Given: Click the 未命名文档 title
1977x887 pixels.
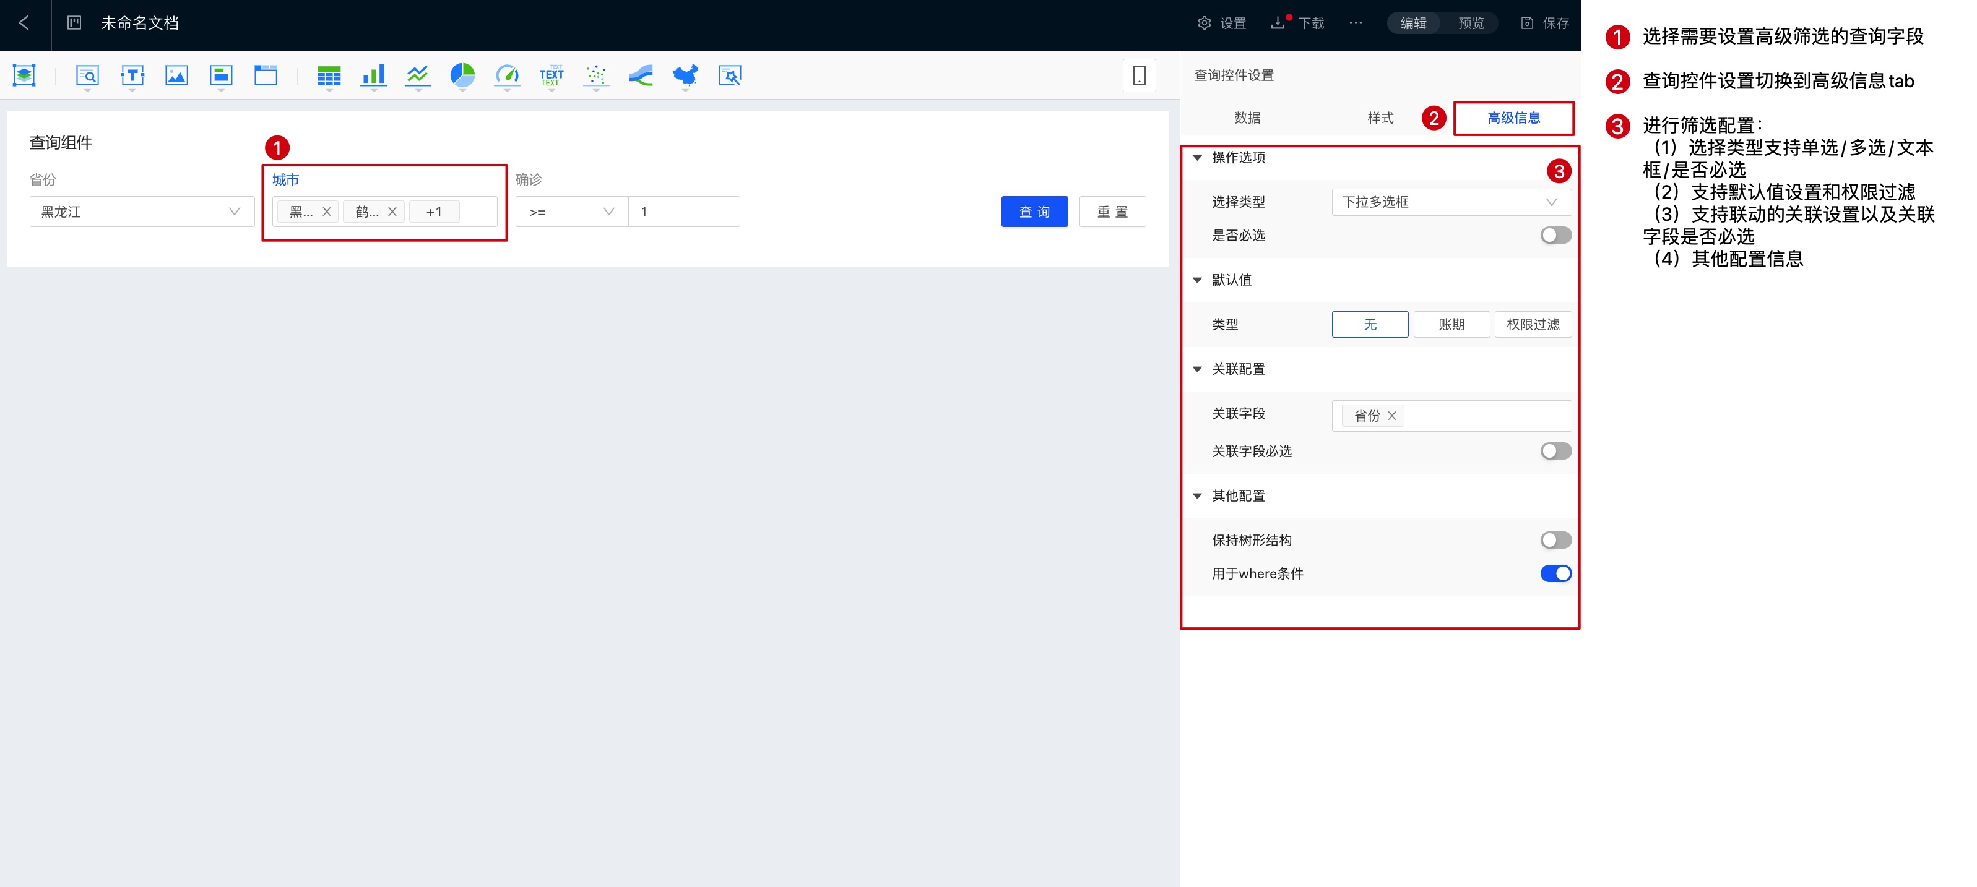Looking at the screenshot, I should [140, 23].
